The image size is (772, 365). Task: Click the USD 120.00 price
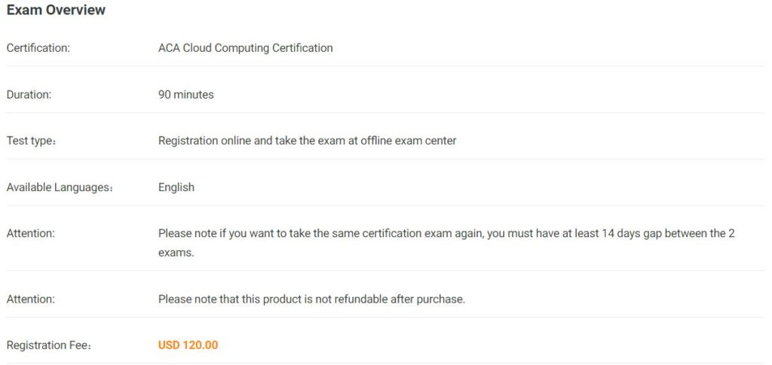(x=188, y=345)
